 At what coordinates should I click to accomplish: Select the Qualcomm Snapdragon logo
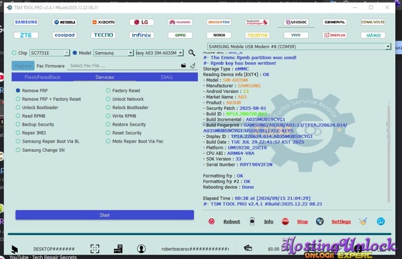(257, 22)
